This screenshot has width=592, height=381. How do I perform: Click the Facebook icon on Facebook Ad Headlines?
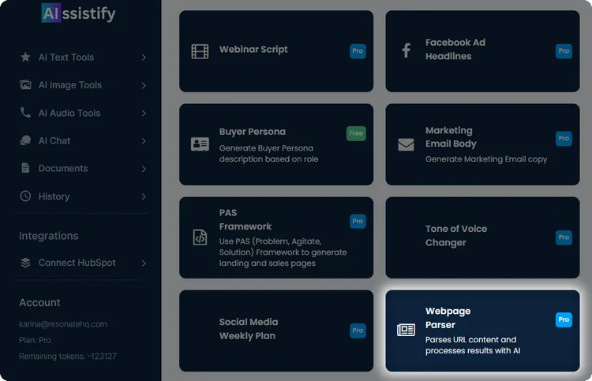point(406,51)
